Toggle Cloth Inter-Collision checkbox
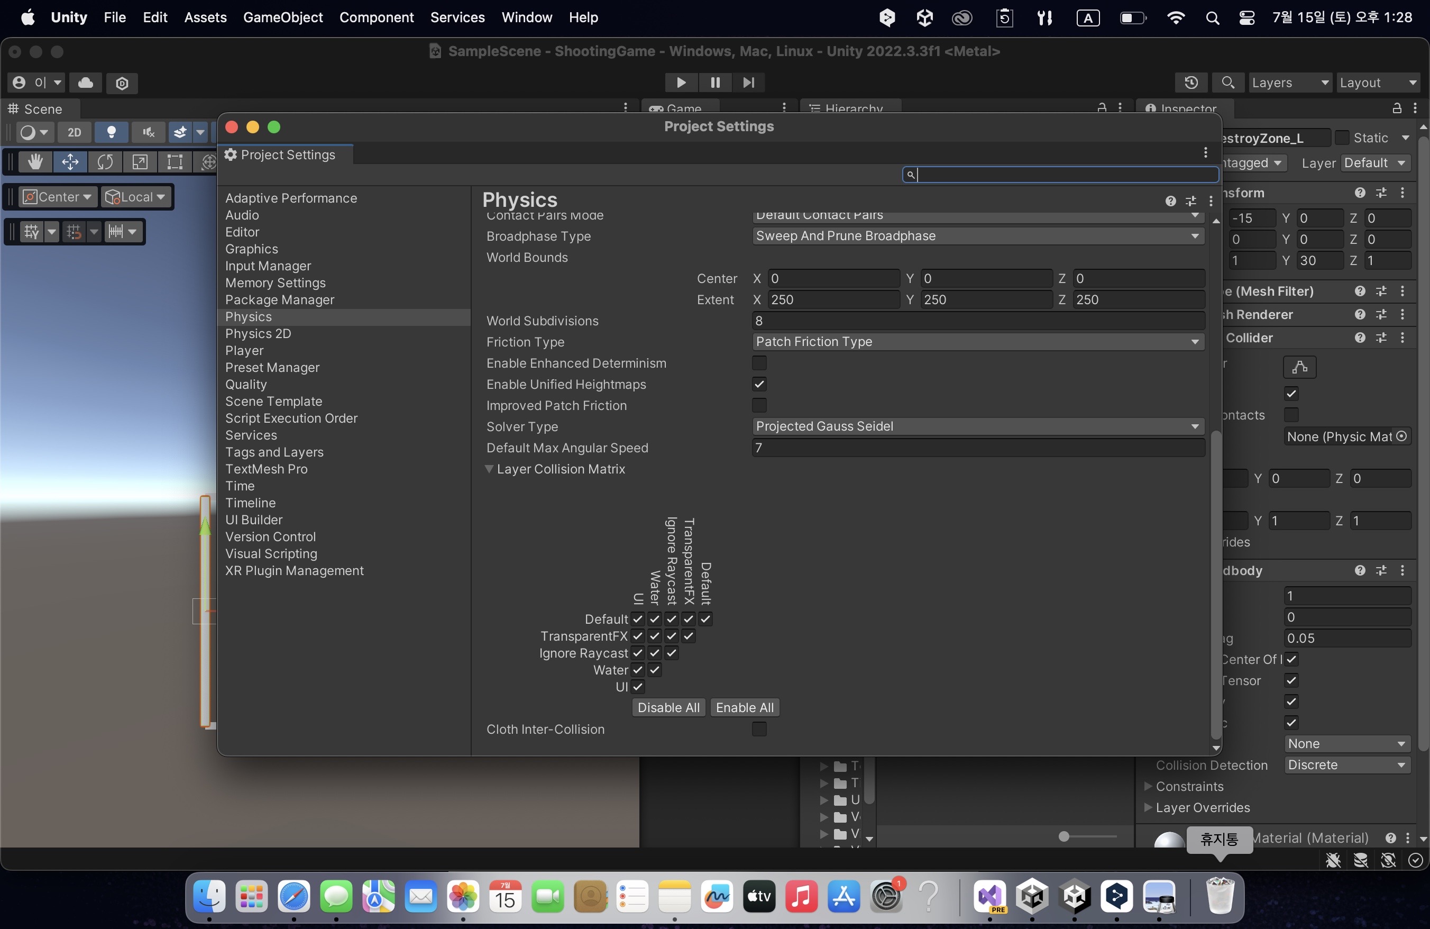Viewport: 1430px width, 929px height. click(759, 729)
